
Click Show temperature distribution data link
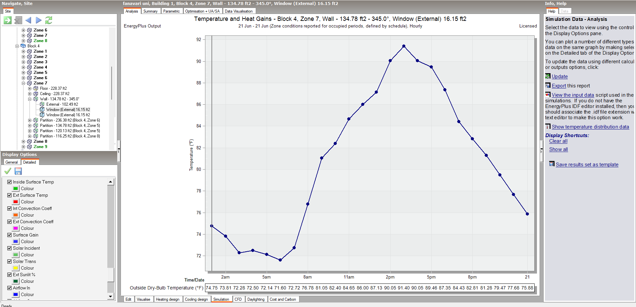click(590, 127)
